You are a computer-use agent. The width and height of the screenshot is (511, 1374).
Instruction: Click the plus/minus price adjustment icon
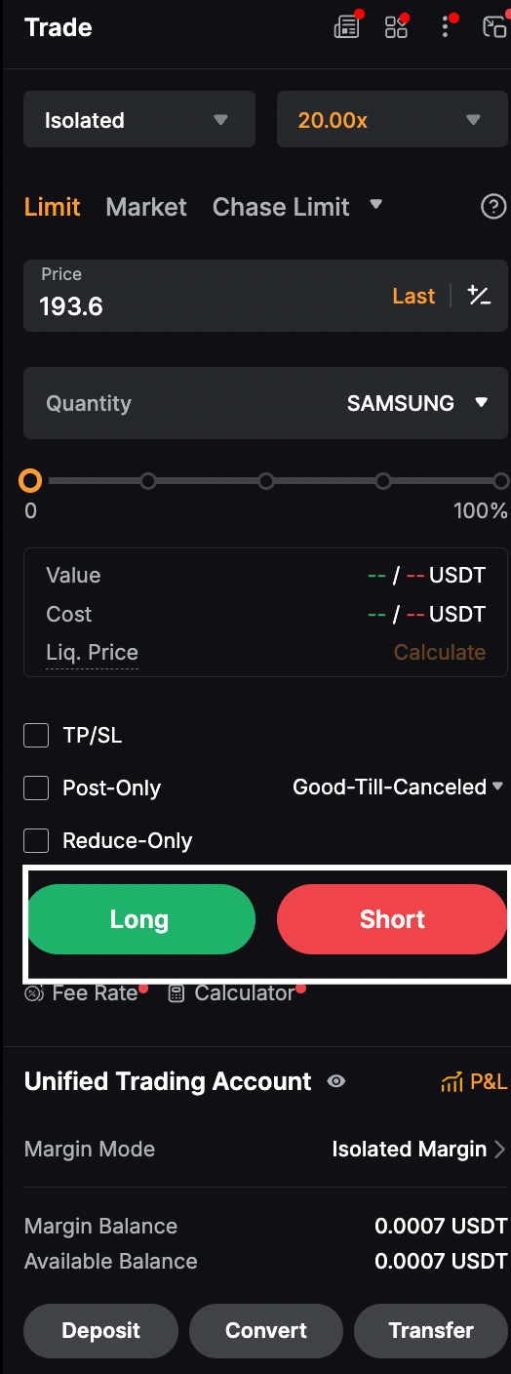[479, 296]
